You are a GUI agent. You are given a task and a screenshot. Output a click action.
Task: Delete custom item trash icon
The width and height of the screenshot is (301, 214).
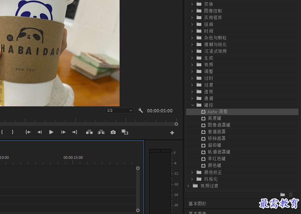(291, 194)
